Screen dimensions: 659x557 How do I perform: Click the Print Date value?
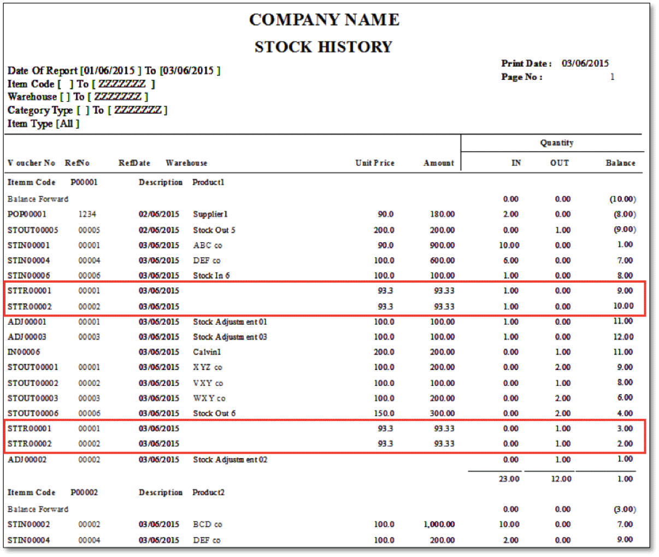(x=585, y=63)
